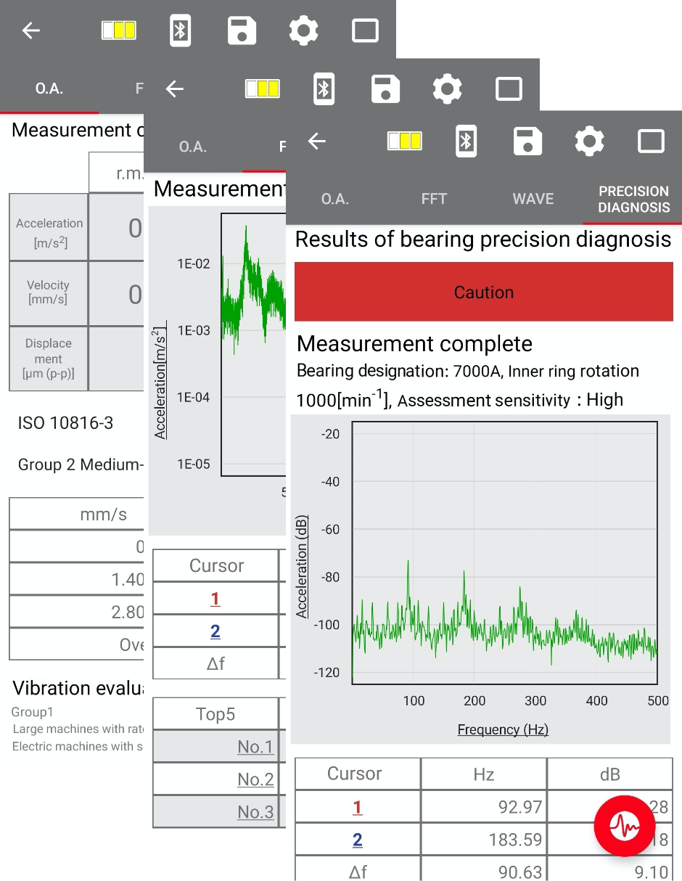The image size is (682, 881).
Task: Switch to the O.A. tab
Action: (x=334, y=198)
